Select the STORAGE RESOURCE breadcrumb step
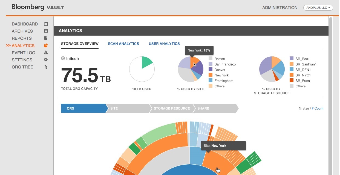 coord(172,108)
